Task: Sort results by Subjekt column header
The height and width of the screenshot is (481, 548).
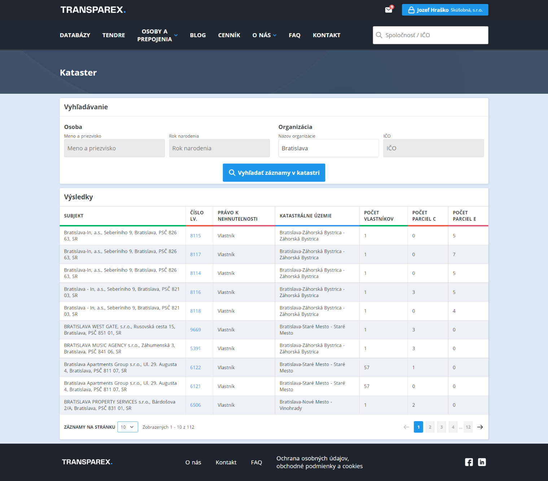Action: [74, 216]
